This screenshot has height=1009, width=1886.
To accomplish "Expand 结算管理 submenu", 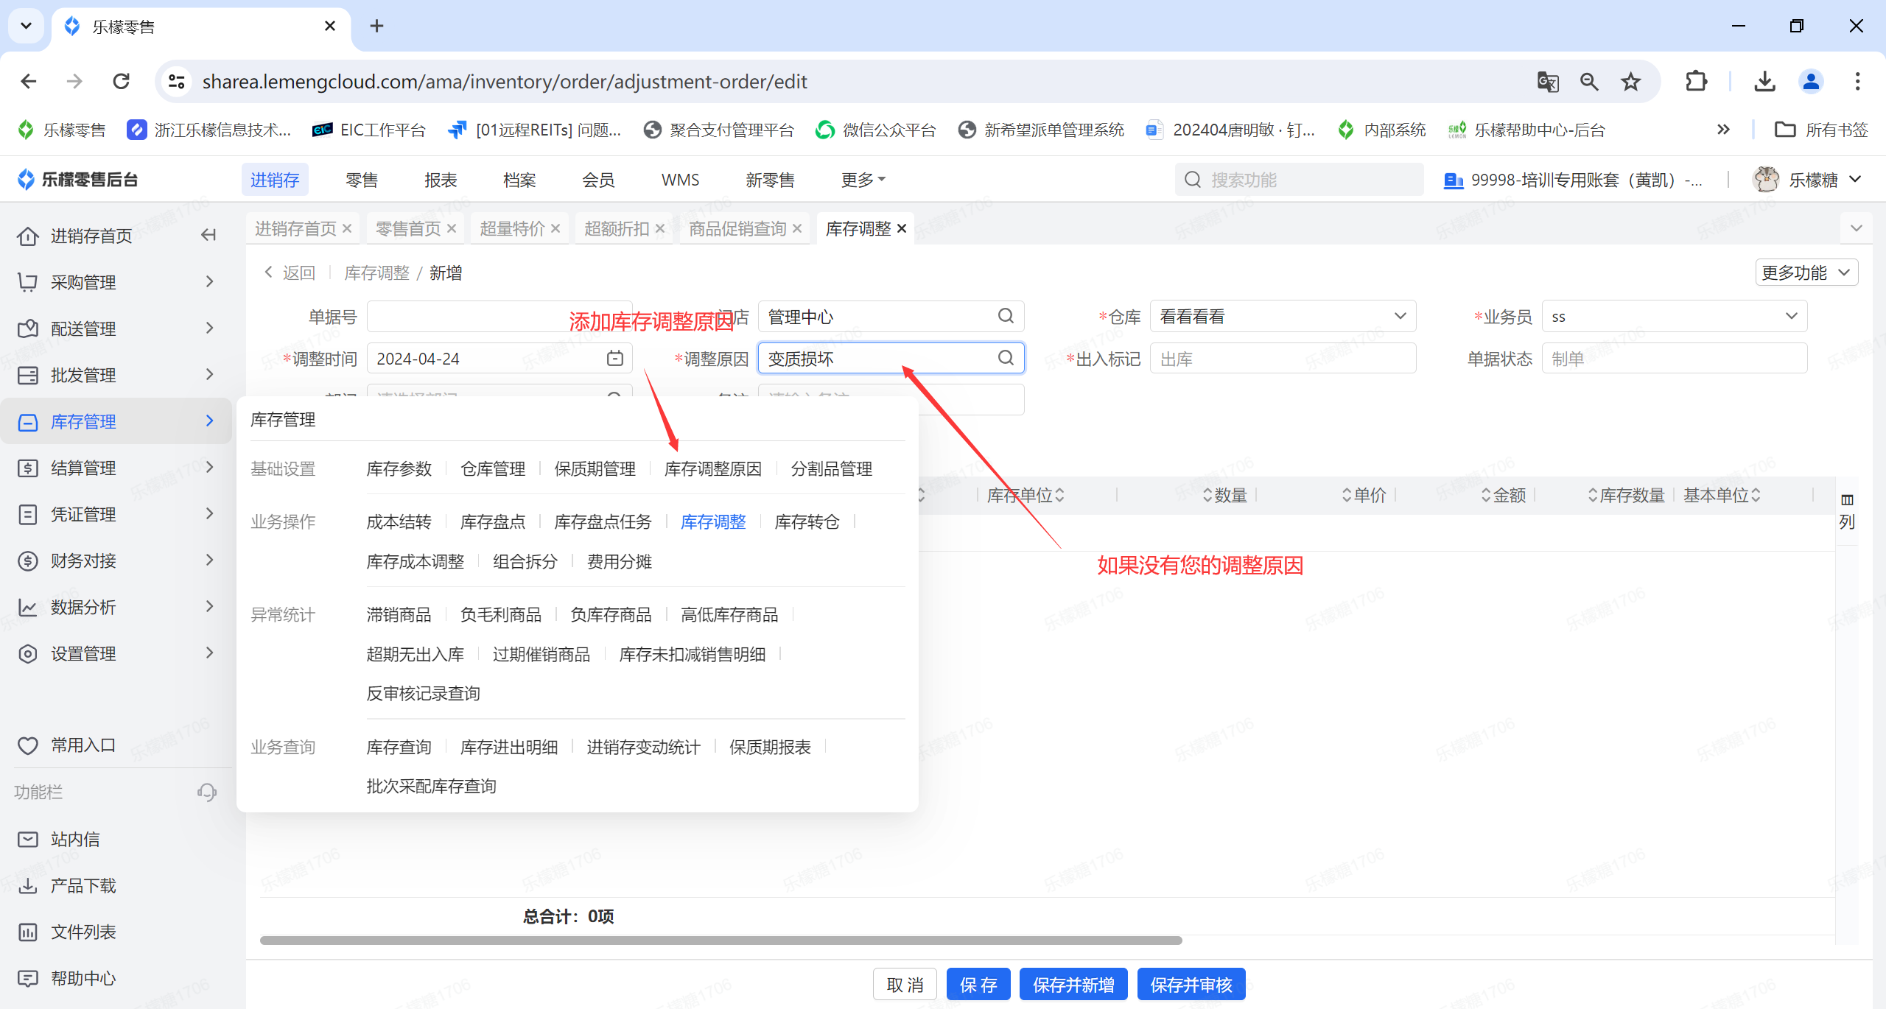I will point(116,468).
